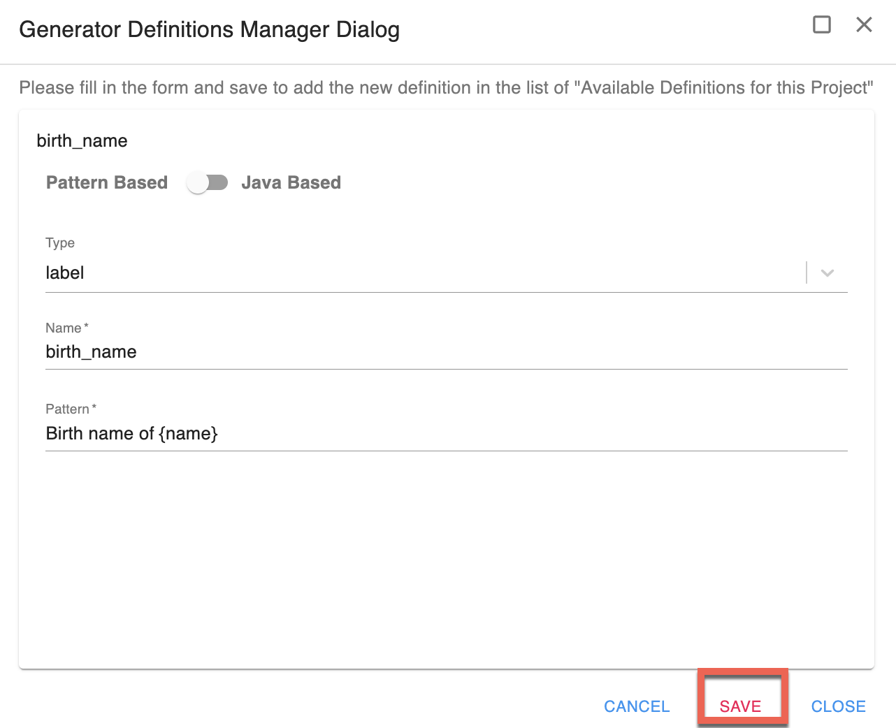Viewport: 896px width, 728px height.
Task: Click the CLOSE text button
Action: (838, 706)
